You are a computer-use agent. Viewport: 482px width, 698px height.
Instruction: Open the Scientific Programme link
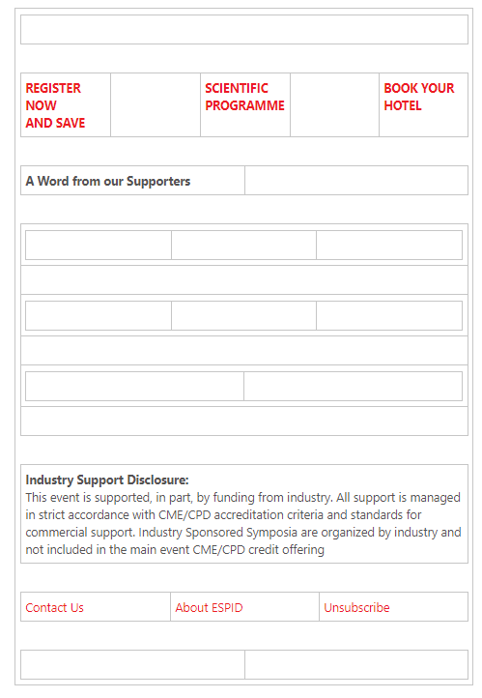244,97
